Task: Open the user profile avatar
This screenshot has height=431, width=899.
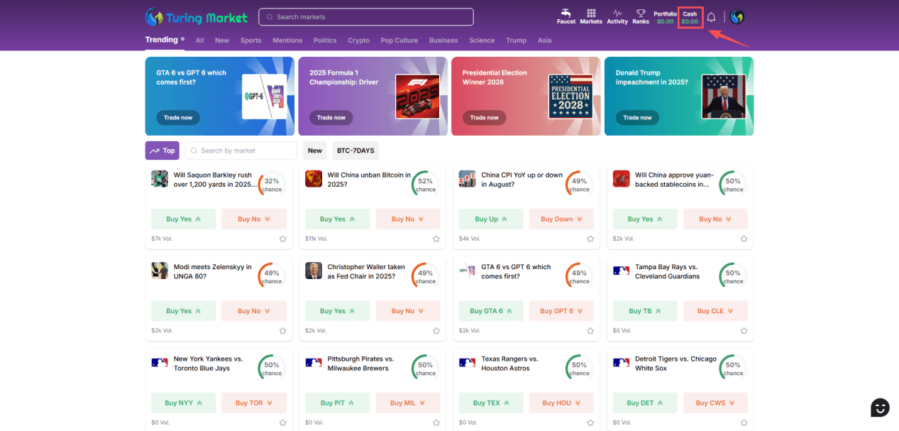Action: pyautogui.click(x=737, y=17)
